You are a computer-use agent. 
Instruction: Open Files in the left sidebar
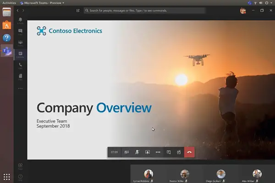pos(20,77)
